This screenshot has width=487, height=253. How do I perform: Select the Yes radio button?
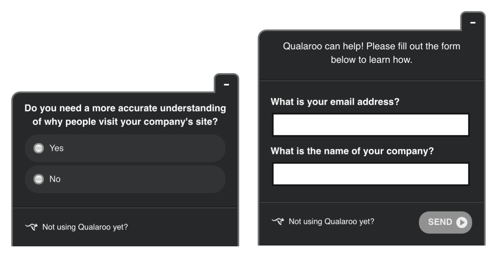(38, 148)
